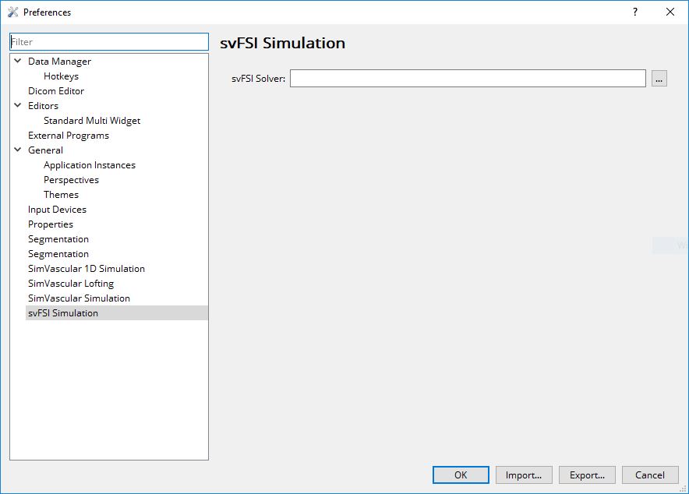Viewport: 689px width, 494px height.
Task: Dismiss the dialog with Cancel
Action: click(650, 475)
